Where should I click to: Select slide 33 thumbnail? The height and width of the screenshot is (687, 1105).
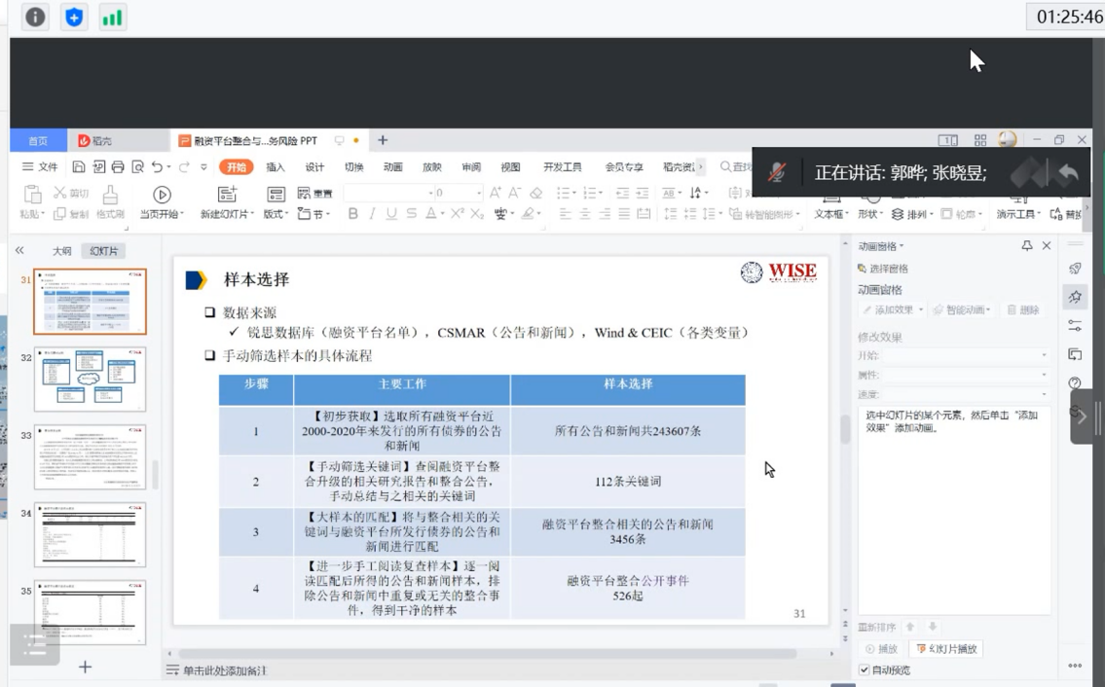point(90,456)
